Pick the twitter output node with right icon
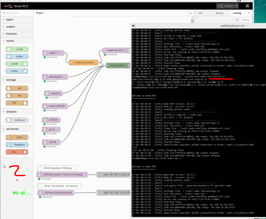The height and width of the screenshot is (219, 266). [x=17, y=71]
